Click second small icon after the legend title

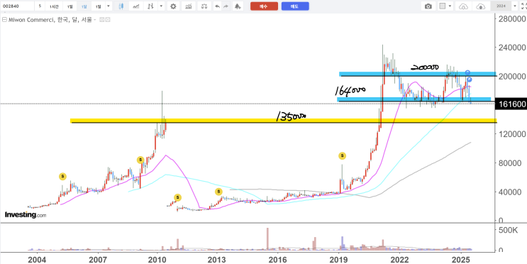[108, 20]
